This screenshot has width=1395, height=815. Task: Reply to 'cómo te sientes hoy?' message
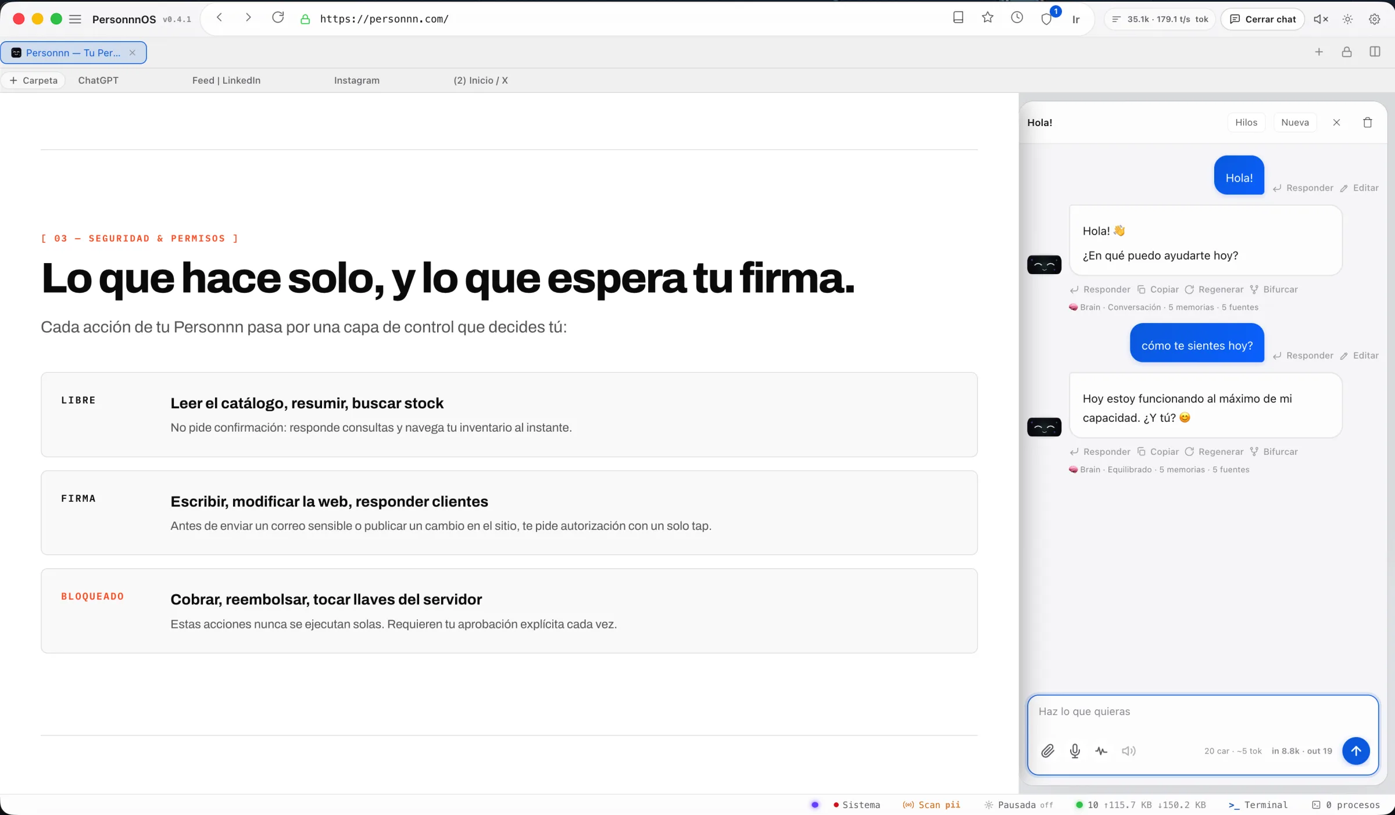[1303, 356]
